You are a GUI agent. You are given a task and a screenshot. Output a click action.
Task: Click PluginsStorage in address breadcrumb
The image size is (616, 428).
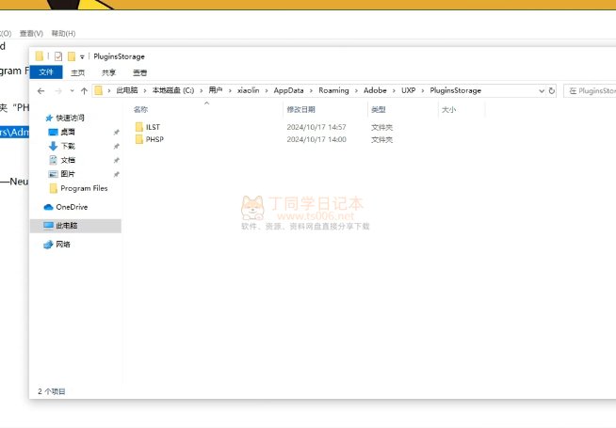455,90
